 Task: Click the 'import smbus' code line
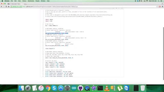(49, 19)
